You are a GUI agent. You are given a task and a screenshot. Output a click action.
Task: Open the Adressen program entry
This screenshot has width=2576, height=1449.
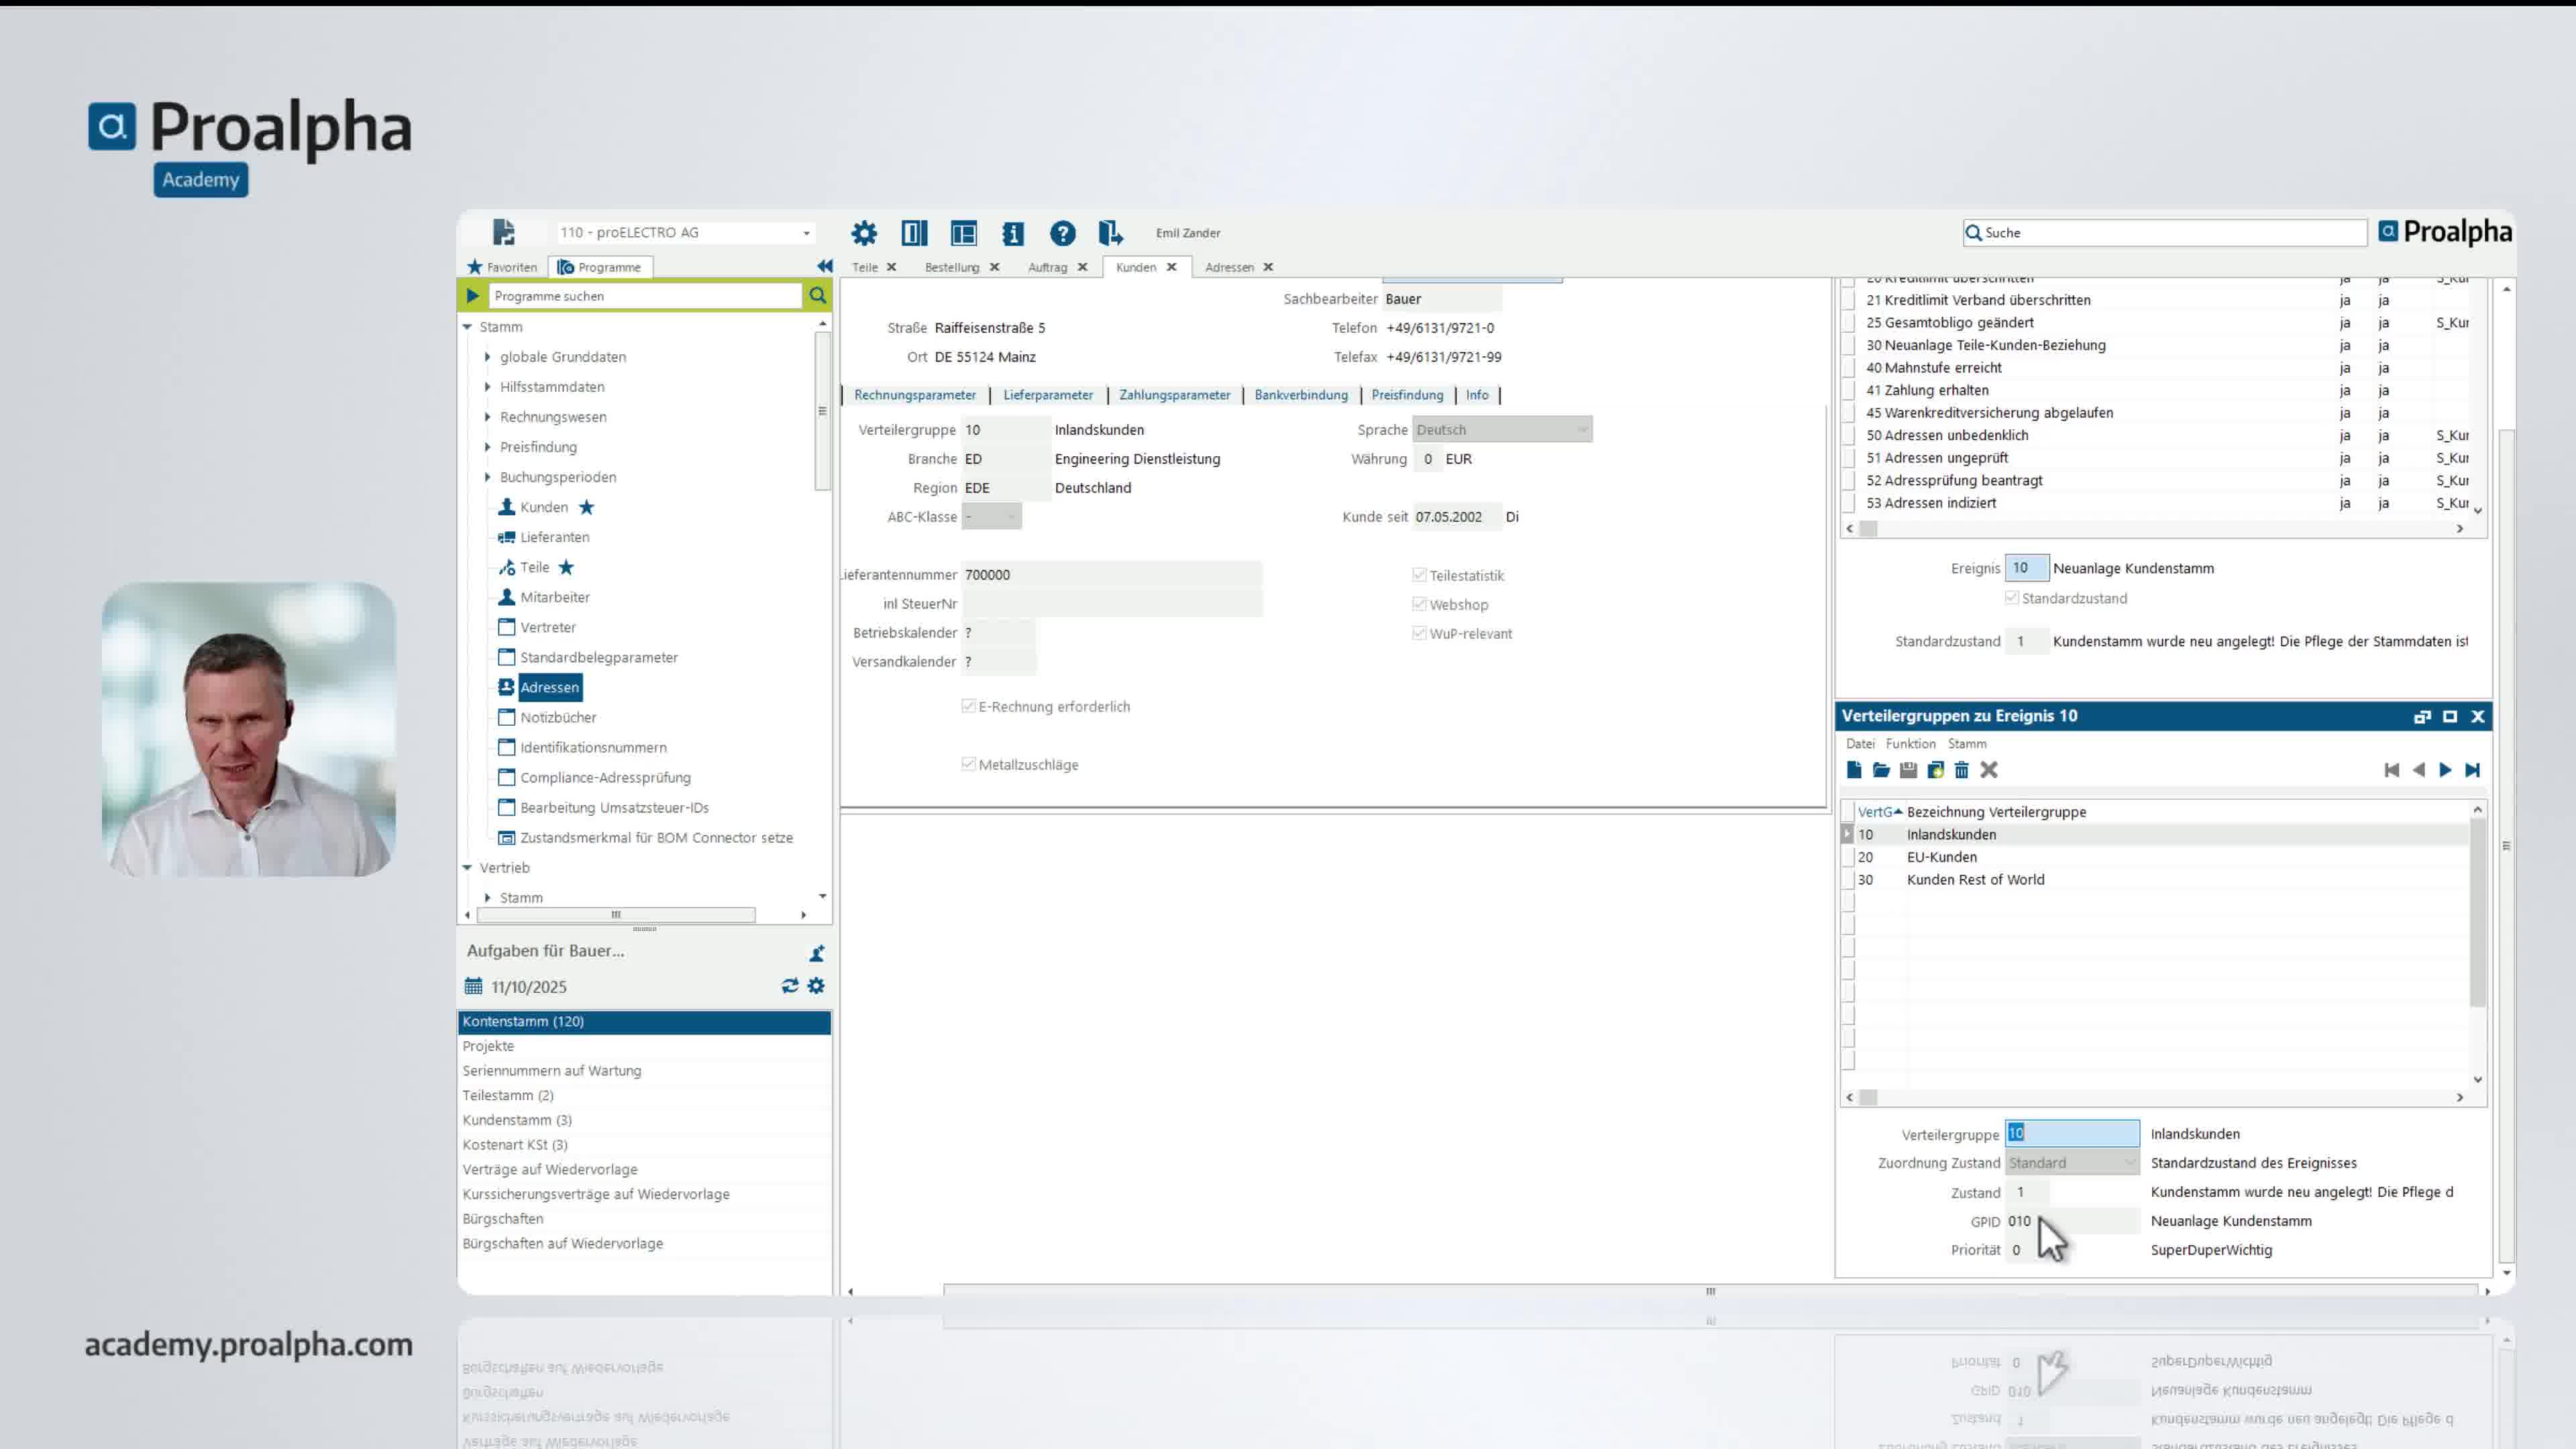[x=550, y=687]
